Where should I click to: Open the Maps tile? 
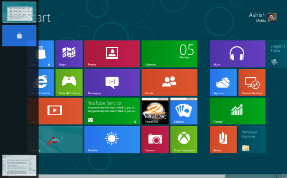click(69, 54)
